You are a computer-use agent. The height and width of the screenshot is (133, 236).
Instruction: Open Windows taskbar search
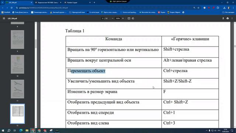coord(9,130)
